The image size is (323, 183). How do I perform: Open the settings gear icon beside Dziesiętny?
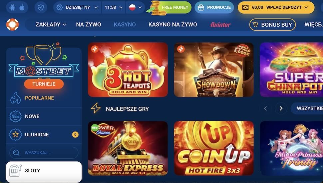[x=60, y=7]
